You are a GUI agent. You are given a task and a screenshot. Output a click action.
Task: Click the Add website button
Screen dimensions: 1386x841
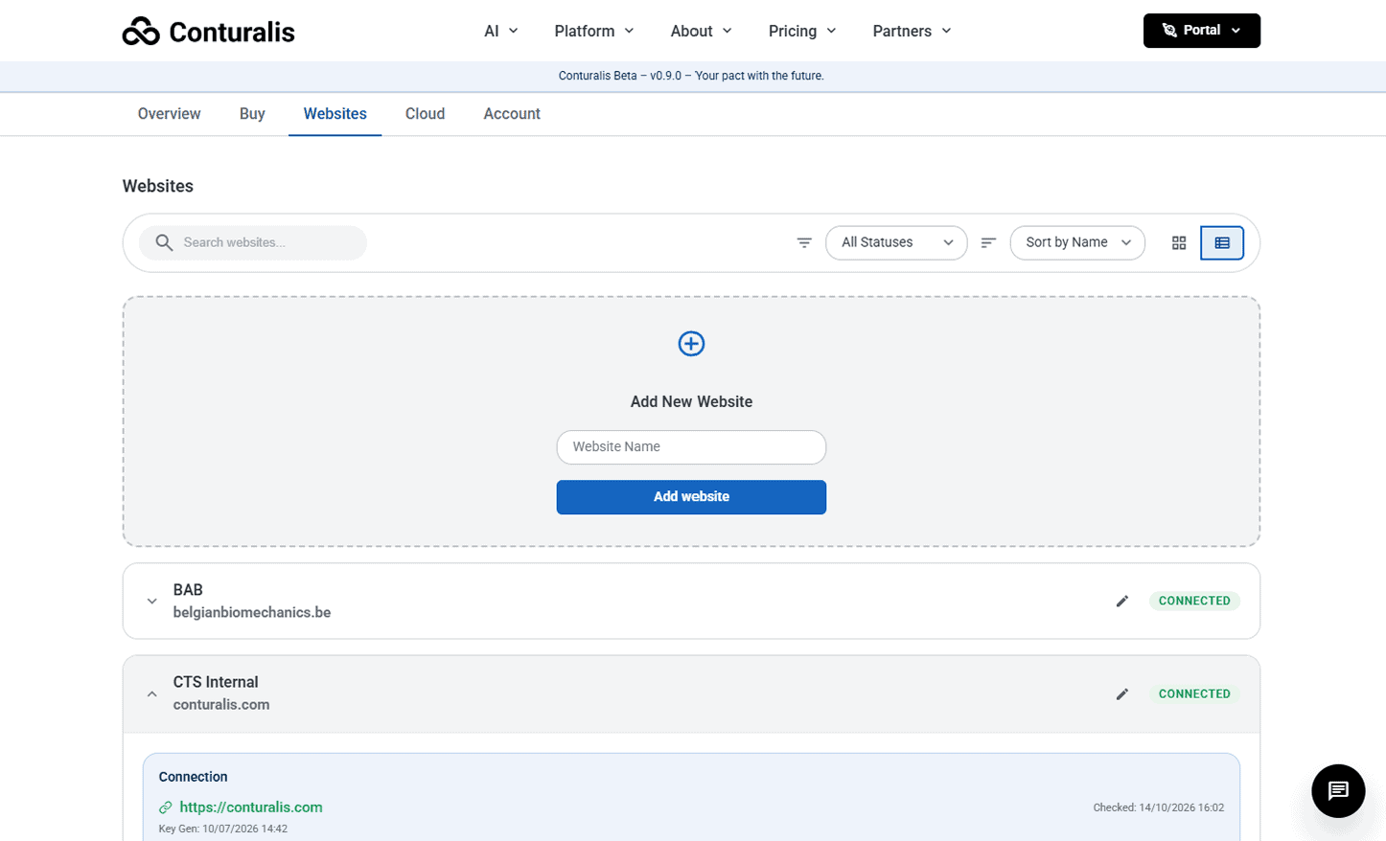click(x=691, y=497)
